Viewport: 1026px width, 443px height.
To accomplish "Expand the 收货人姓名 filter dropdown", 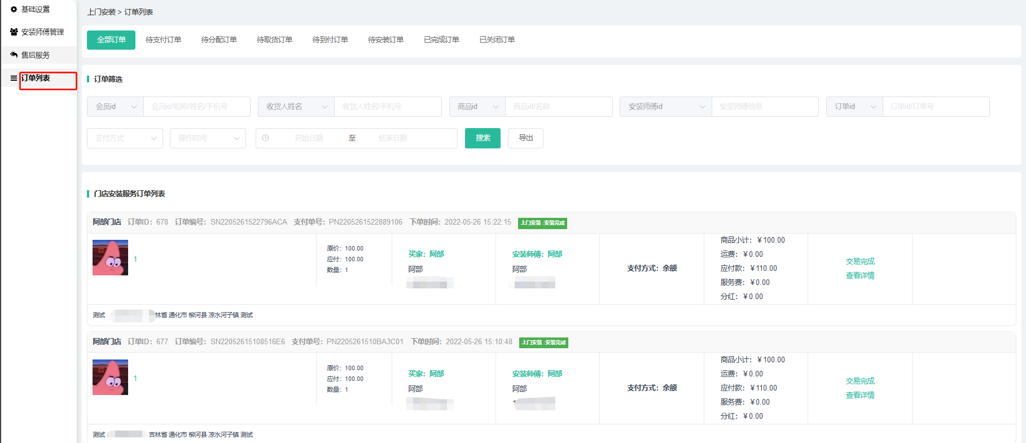I will [296, 107].
